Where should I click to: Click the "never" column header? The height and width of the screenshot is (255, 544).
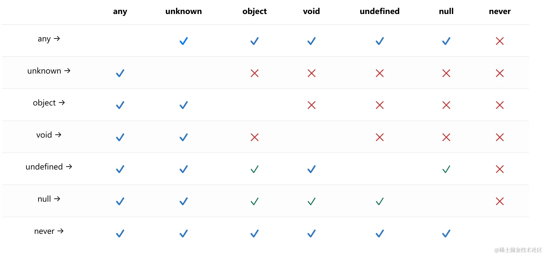(500, 11)
